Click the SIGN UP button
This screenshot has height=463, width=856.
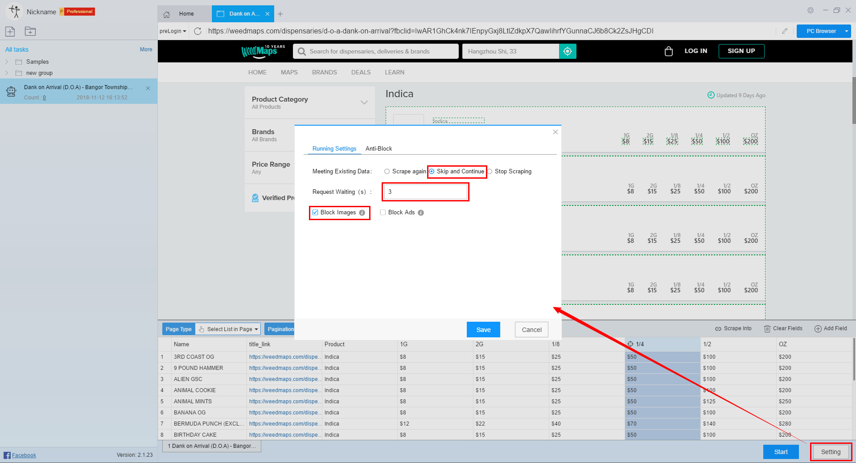coord(741,51)
